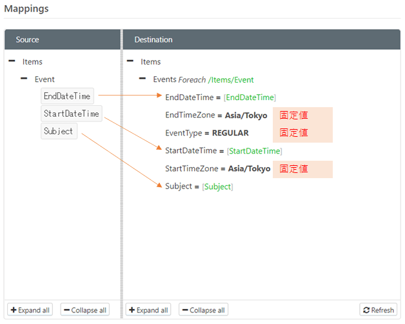Collapse the destination Items node
Screen dimensions: 405x324
pyautogui.click(x=130, y=62)
